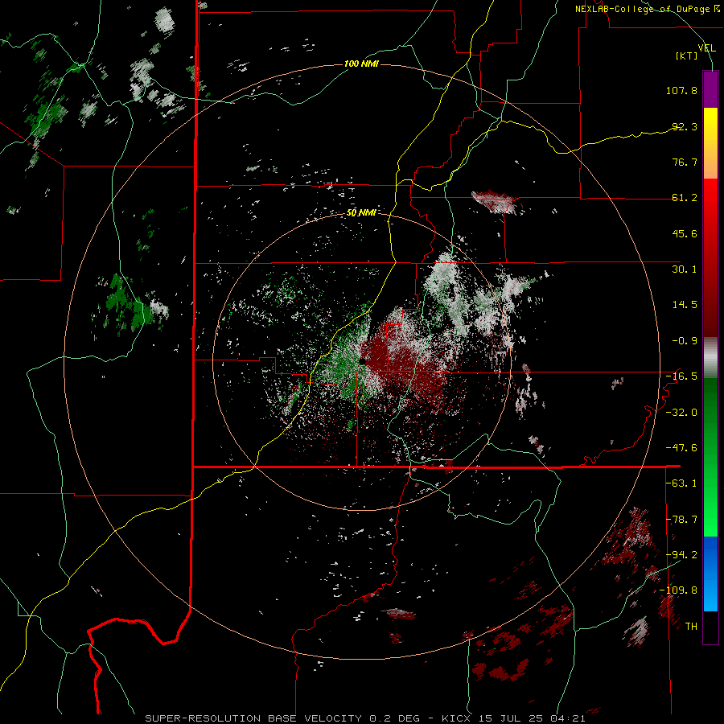The width and height of the screenshot is (724, 724).
Task: Select the -63.1 knot scale value
Action: point(681,483)
